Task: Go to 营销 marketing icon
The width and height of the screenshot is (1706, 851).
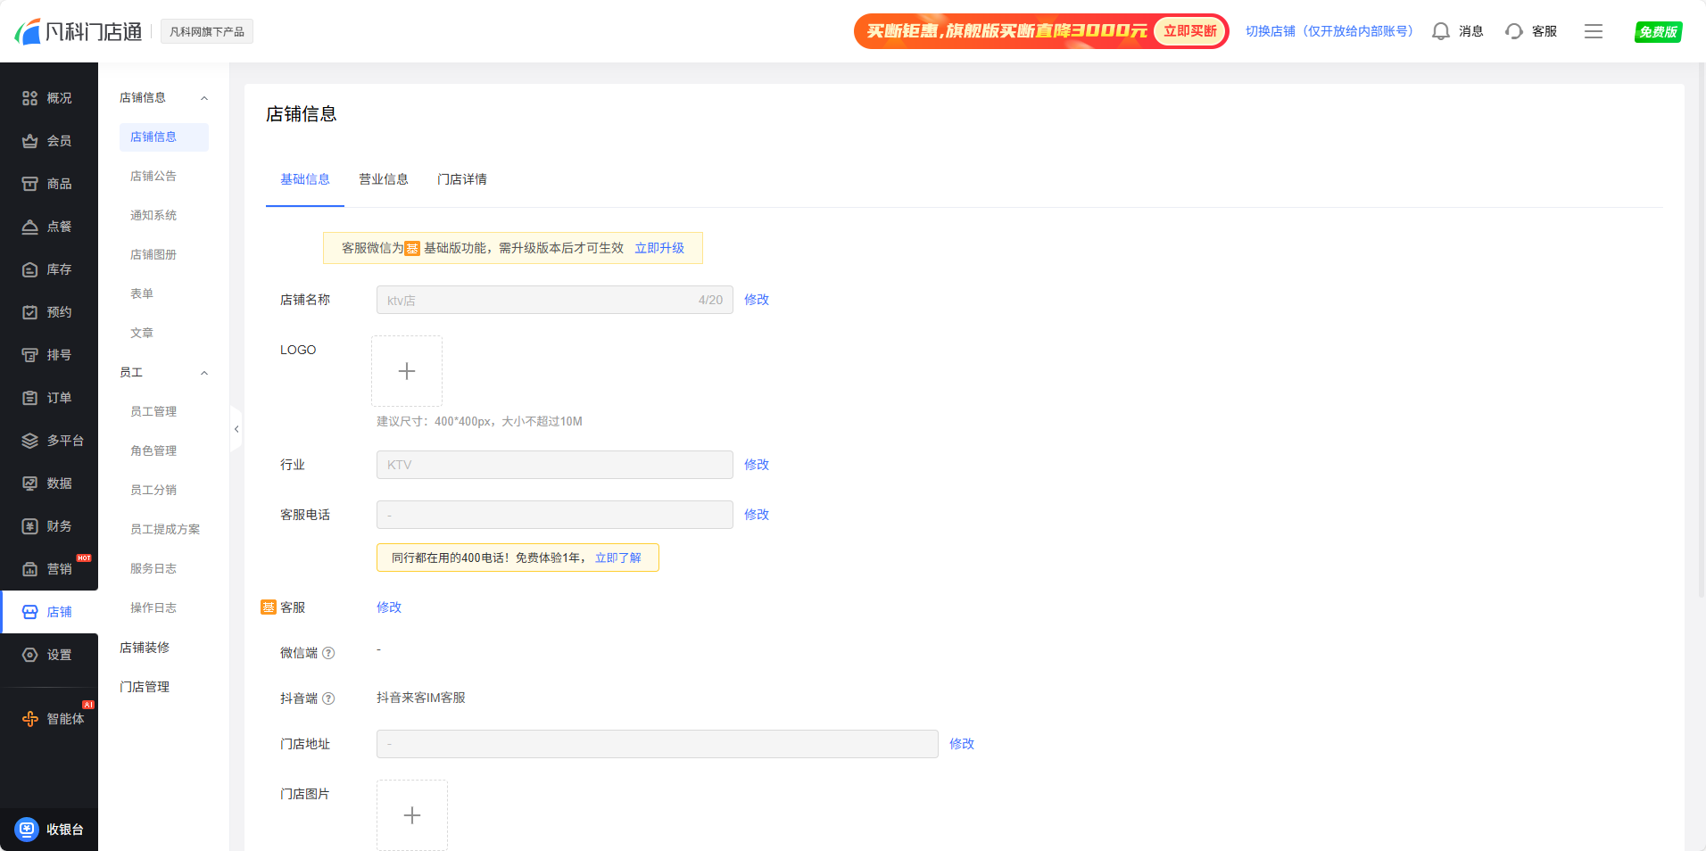Action: click(x=29, y=569)
